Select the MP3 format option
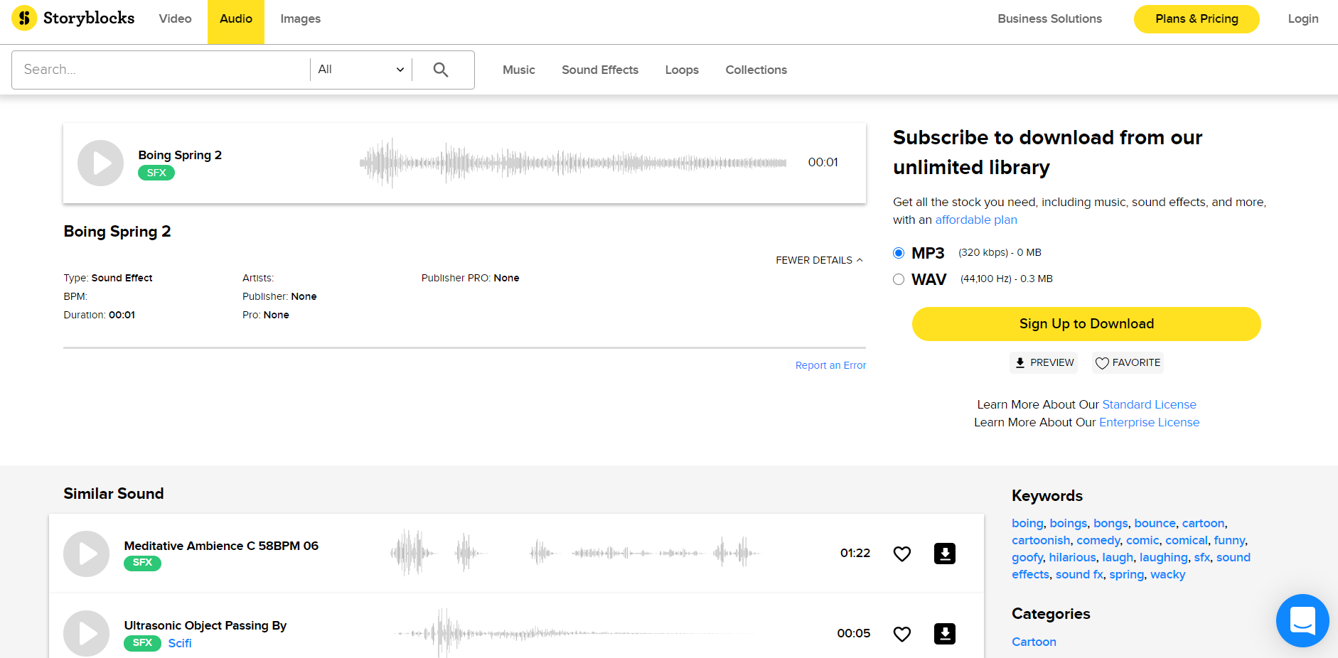The height and width of the screenshot is (658, 1338). (x=899, y=253)
